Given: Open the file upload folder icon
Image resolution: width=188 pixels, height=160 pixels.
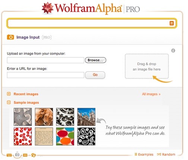Looking at the screenshot, I should pyautogui.click(x=34, y=155).
